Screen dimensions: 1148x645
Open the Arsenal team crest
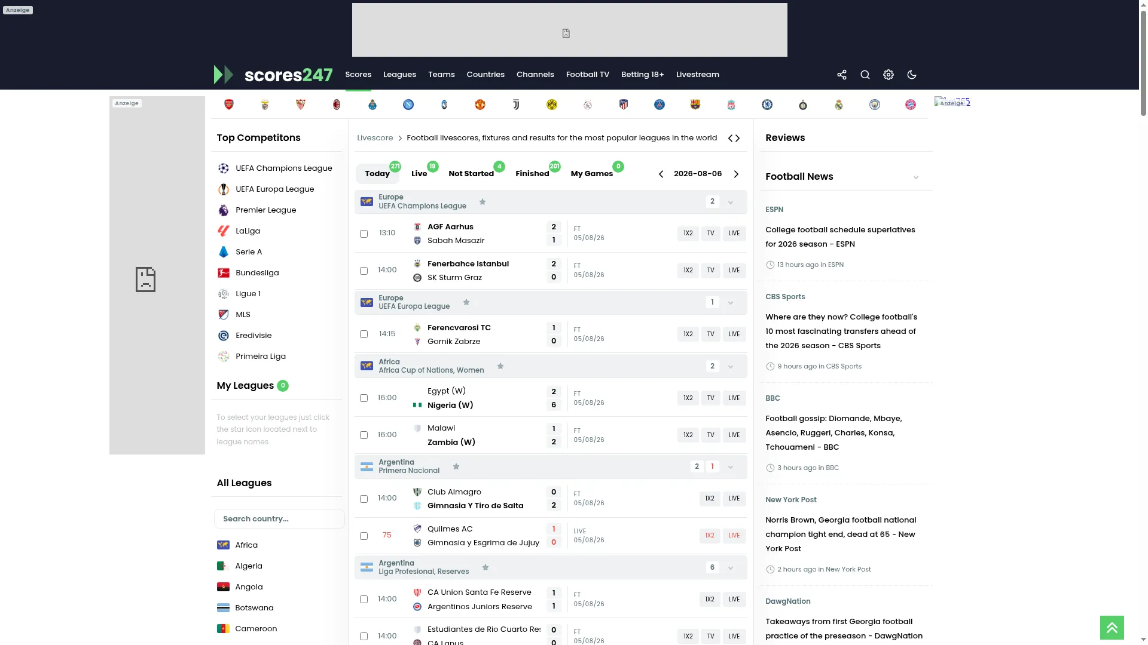(x=229, y=105)
